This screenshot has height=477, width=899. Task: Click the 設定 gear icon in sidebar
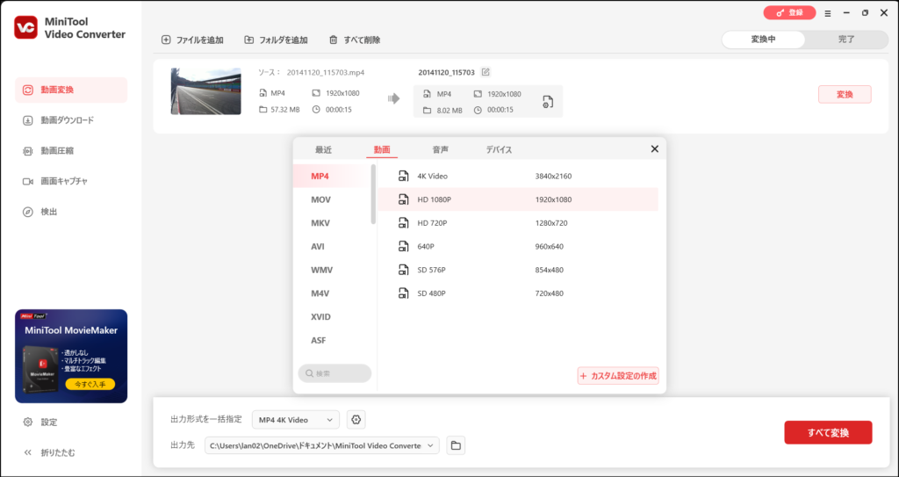[x=27, y=422]
